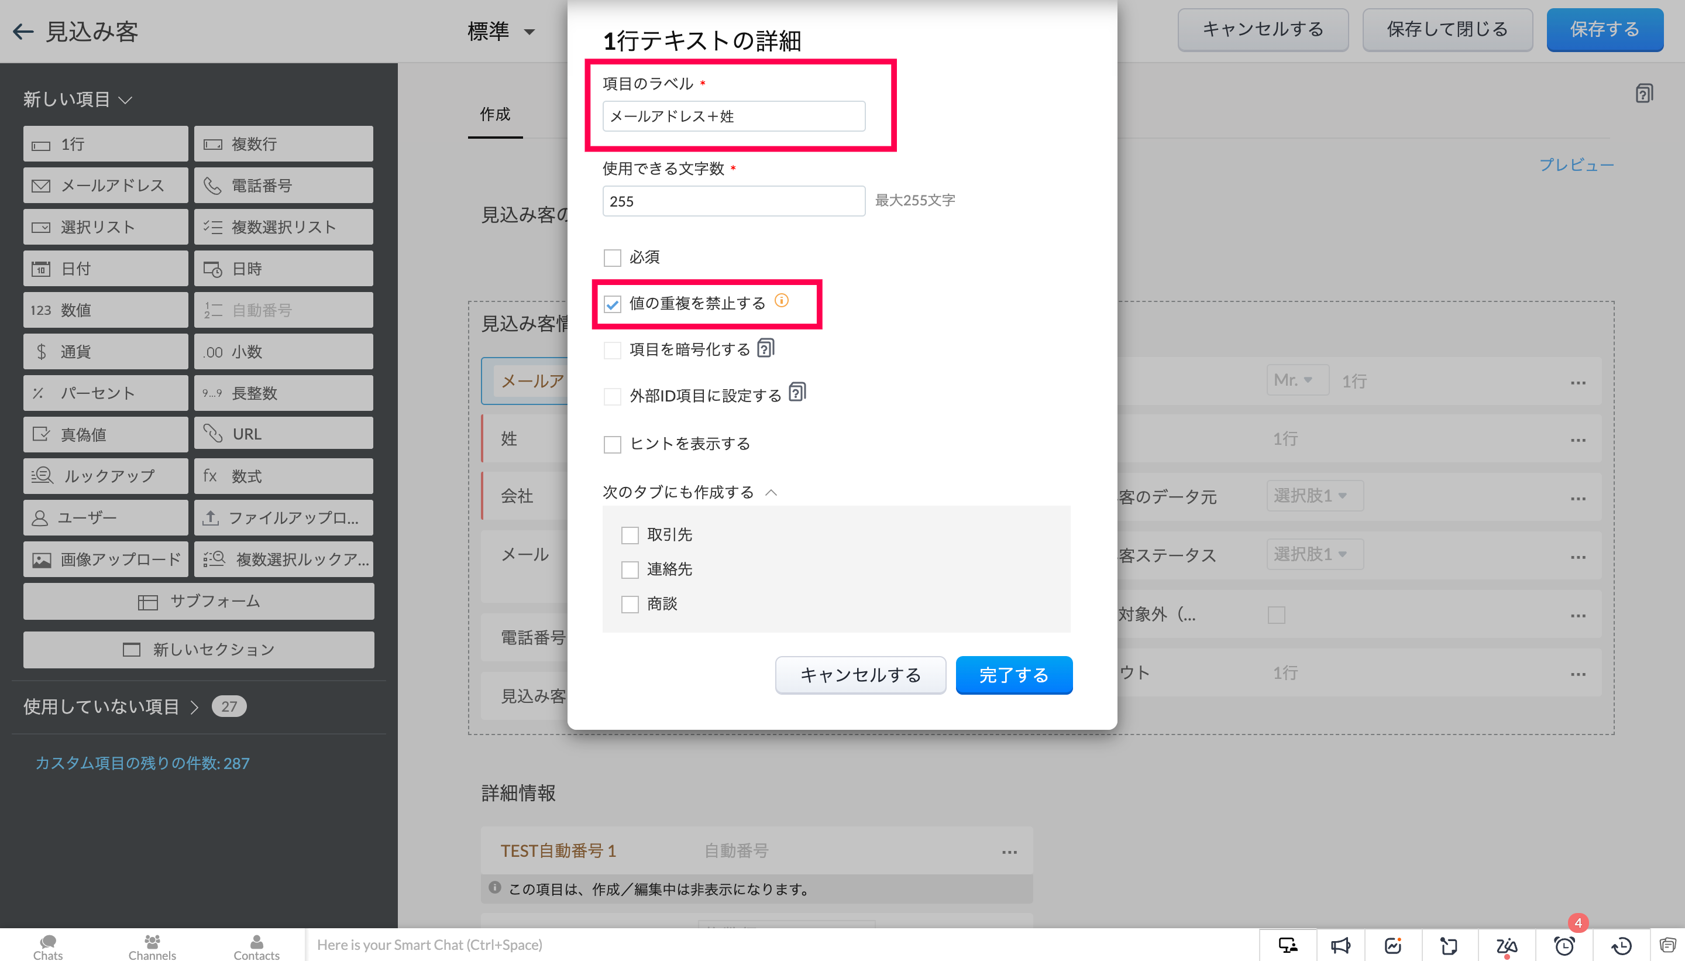This screenshot has height=961, width=1685.
Task: Click the announcements megaphone icon in bottom bar
Action: (1340, 945)
